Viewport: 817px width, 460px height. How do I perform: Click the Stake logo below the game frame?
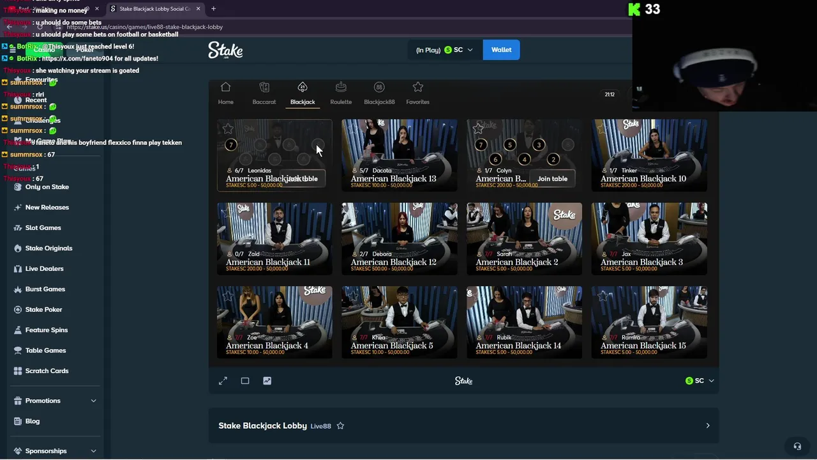coord(463,381)
